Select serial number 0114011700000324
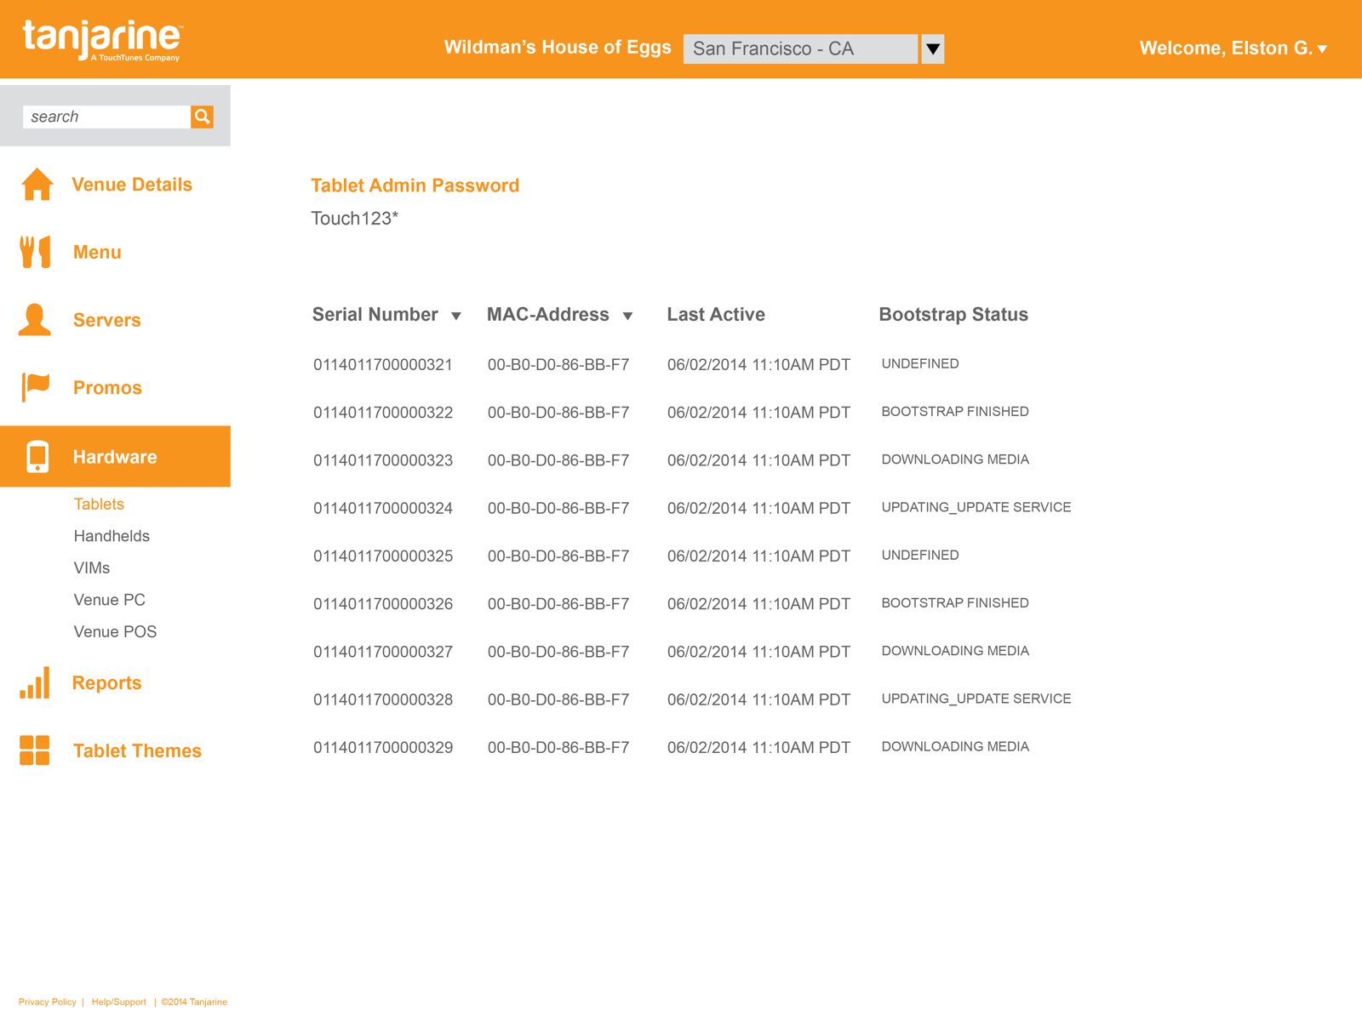Image resolution: width=1362 pixels, height=1021 pixels. 383,508
